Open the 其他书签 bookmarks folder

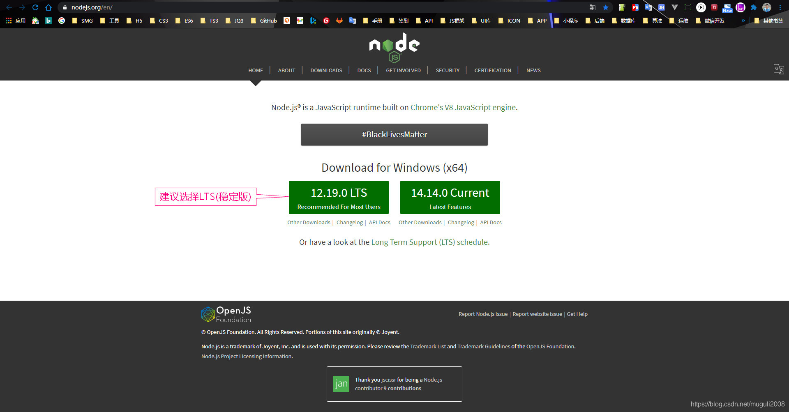[769, 21]
